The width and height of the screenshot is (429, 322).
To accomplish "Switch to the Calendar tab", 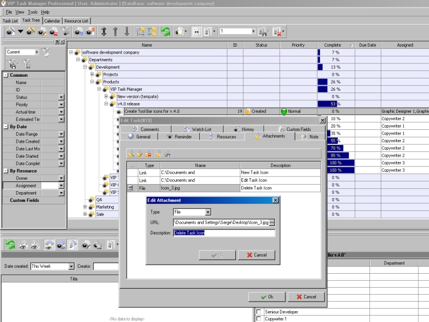I will click(52, 21).
